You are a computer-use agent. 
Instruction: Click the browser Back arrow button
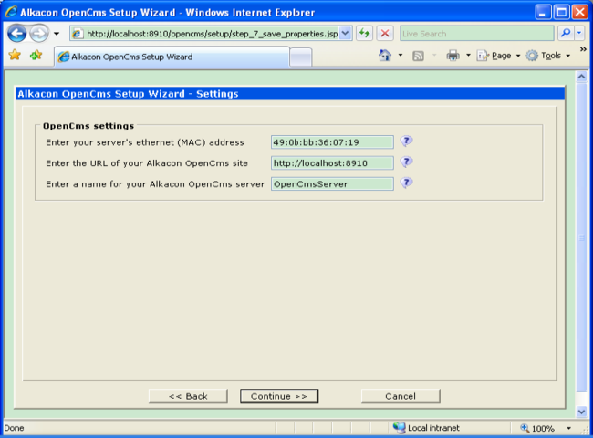coord(17,34)
